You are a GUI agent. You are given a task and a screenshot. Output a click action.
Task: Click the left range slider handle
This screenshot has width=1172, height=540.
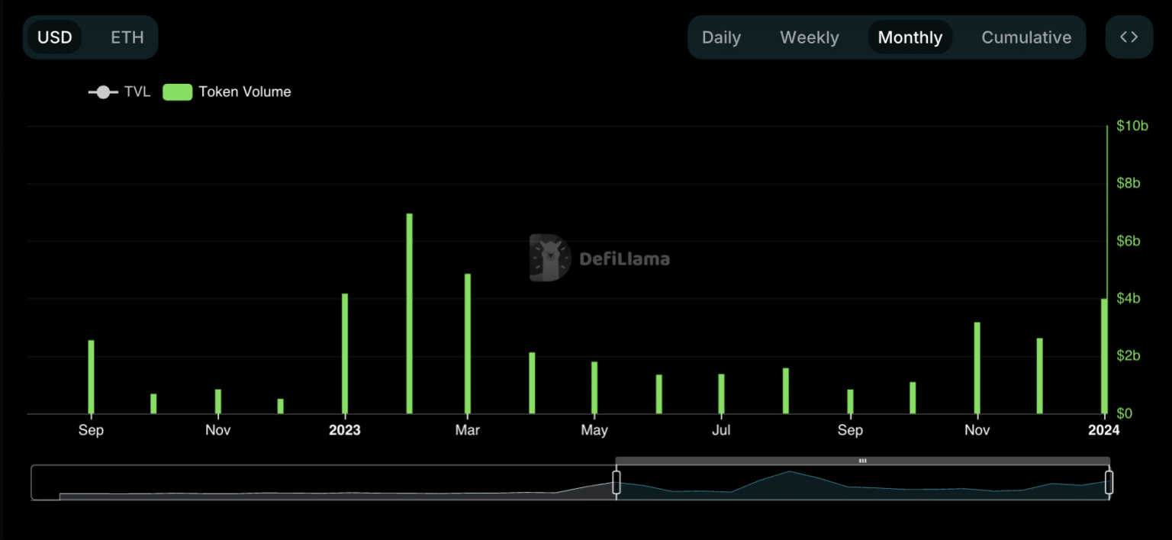click(x=617, y=482)
